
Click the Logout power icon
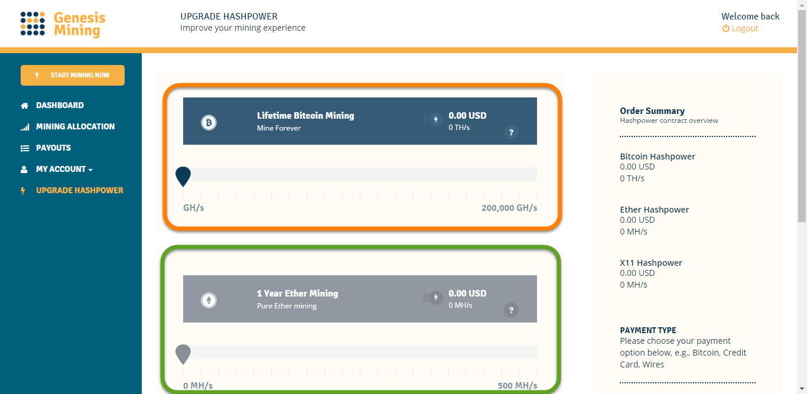click(x=725, y=28)
